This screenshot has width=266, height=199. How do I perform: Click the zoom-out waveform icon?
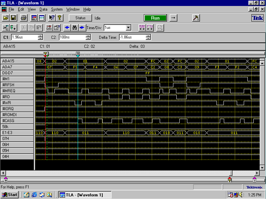coord(150,28)
